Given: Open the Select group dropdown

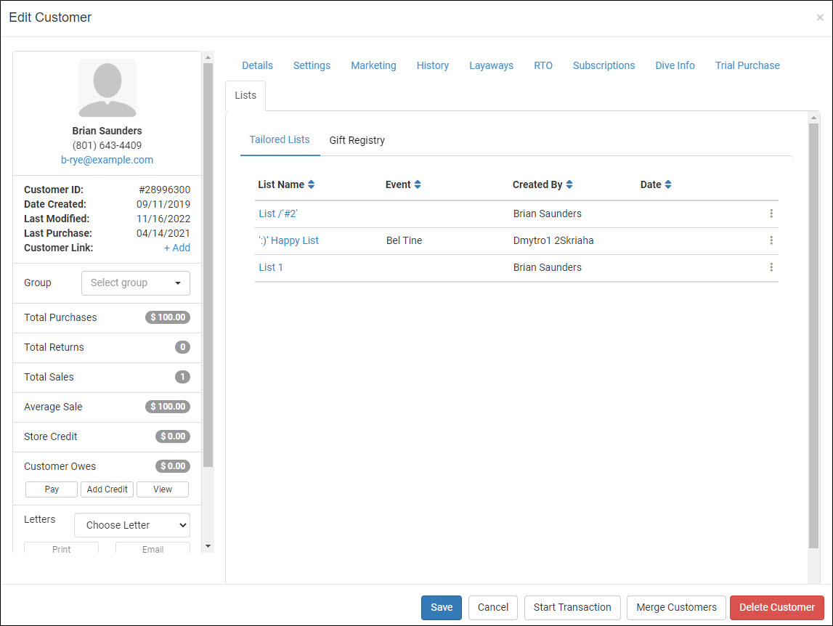Looking at the screenshot, I should [135, 282].
